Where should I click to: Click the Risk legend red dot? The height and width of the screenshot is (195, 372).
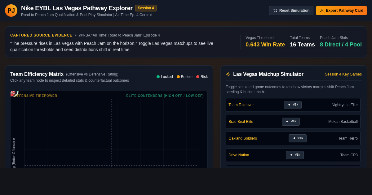198,77
